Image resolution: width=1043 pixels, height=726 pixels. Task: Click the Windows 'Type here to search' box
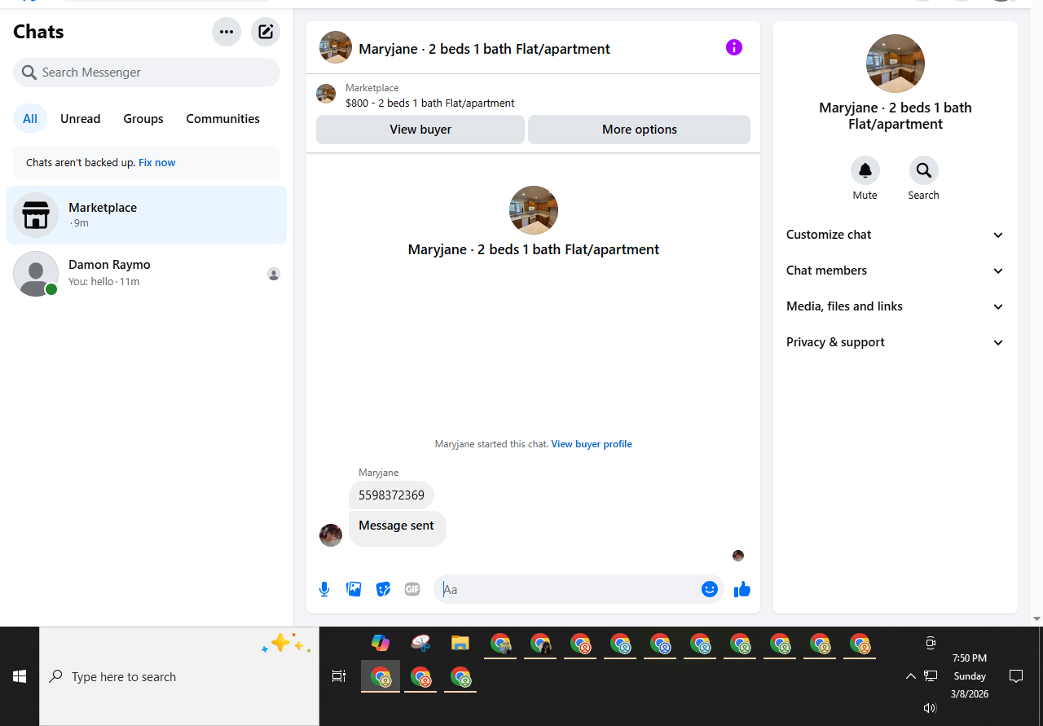179,676
